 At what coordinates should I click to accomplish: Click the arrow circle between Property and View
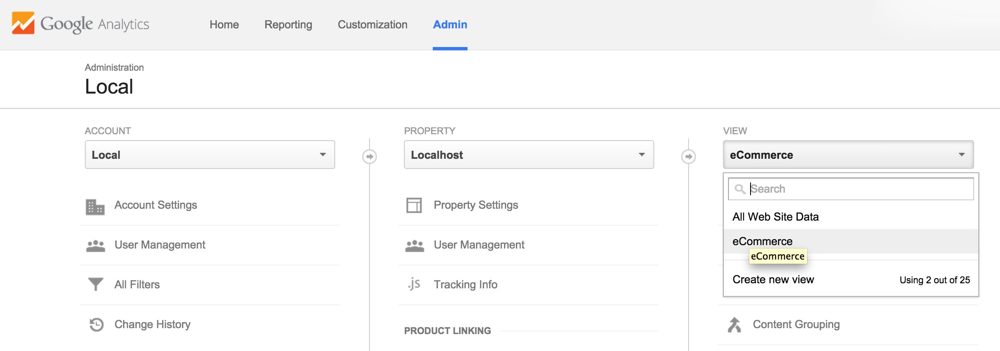(689, 157)
